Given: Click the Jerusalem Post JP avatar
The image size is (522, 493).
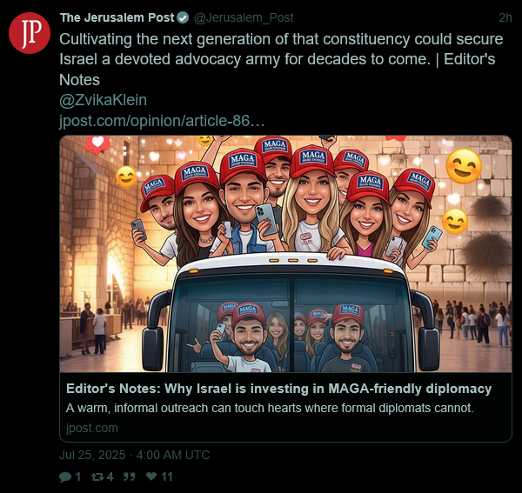Looking at the screenshot, I should pos(30,33).
